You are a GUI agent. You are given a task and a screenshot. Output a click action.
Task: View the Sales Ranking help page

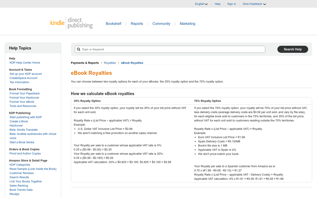(x=18, y=186)
